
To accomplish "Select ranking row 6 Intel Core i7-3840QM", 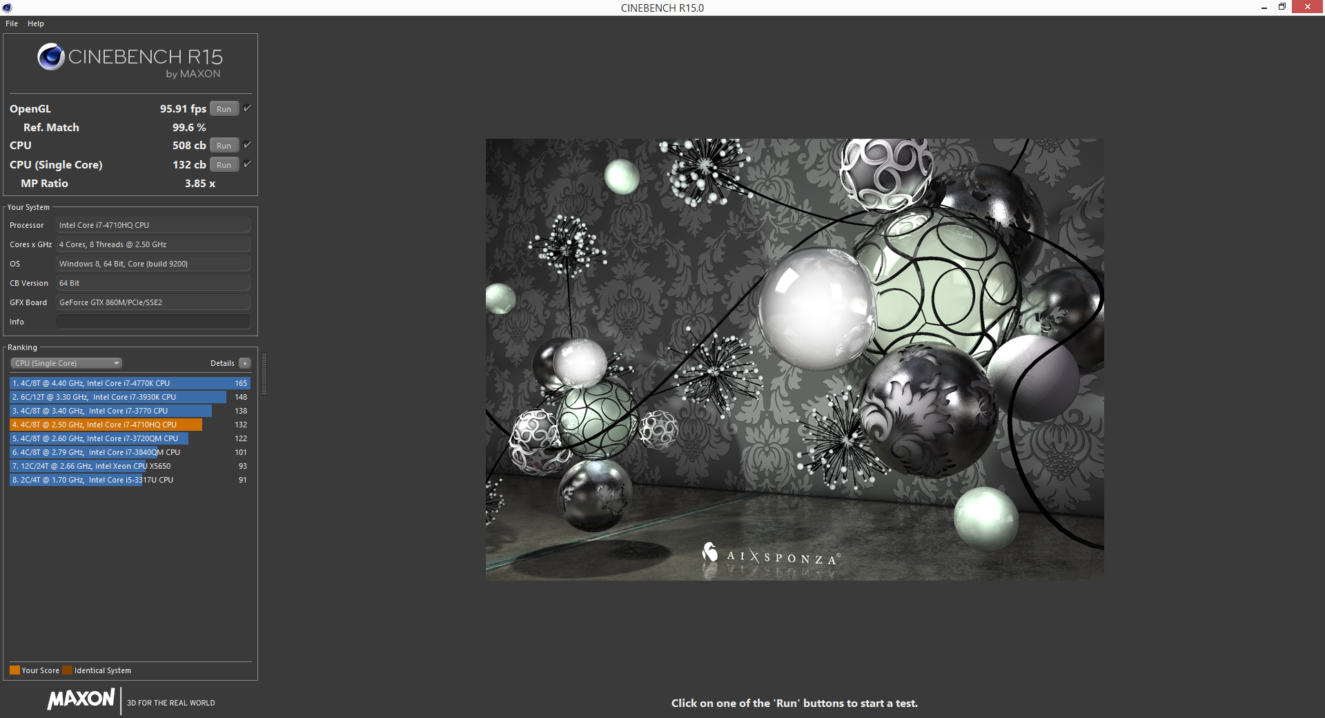I will click(x=130, y=452).
